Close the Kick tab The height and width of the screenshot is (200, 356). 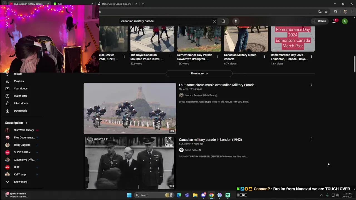tap(92, 4)
